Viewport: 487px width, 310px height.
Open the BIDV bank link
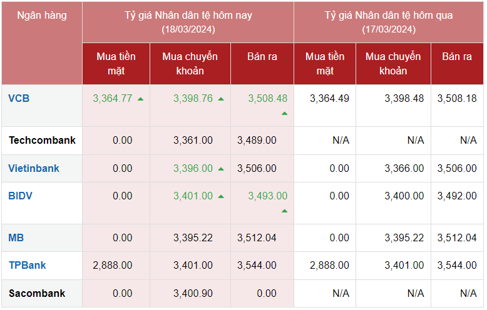click(x=21, y=196)
